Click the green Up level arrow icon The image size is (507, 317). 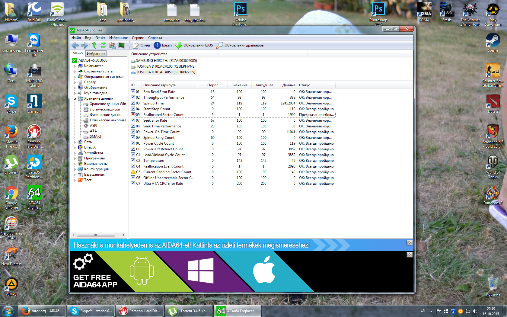94,45
